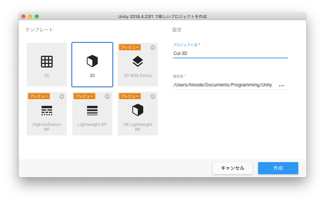Pick the Lightweight RP template
The height and width of the screenshot is (202, 325).
92,114
